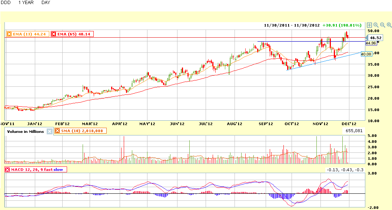This screenshot has height=210, width=392.
Task: Click the 1 YEAR timeframe text
Action: 26,3
